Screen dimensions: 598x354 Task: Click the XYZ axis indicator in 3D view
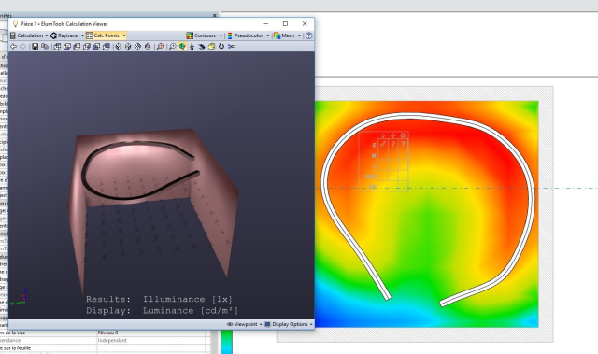(x=19, y=297)
